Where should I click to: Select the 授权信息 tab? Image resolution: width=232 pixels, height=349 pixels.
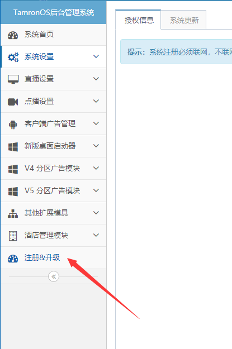tap(139, 20)
